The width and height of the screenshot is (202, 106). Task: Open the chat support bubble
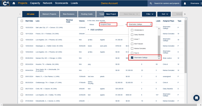coord(196,98)
